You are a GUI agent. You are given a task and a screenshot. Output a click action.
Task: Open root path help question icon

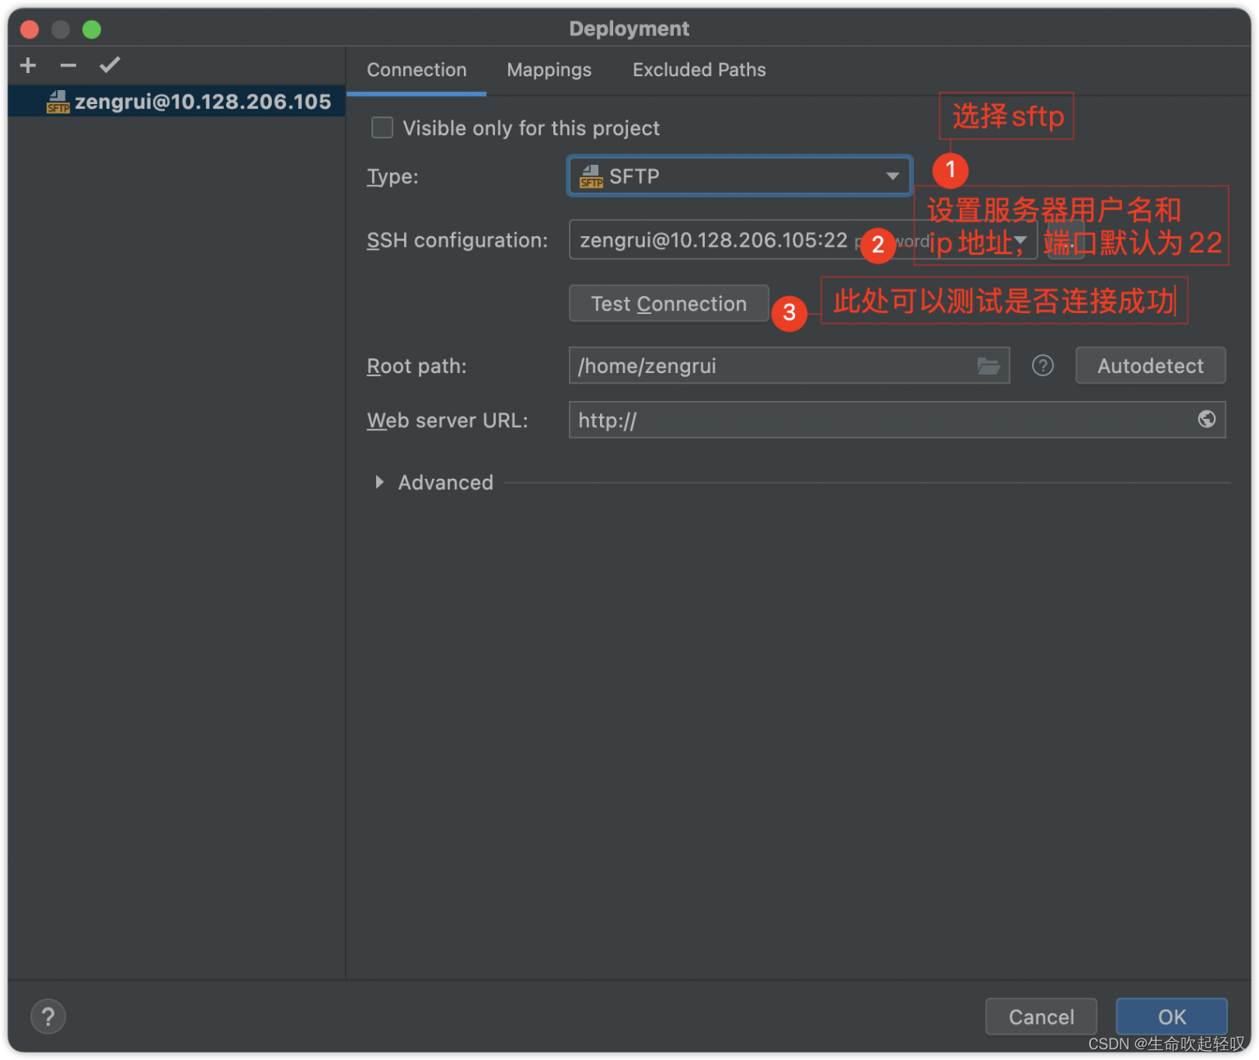1043,366
